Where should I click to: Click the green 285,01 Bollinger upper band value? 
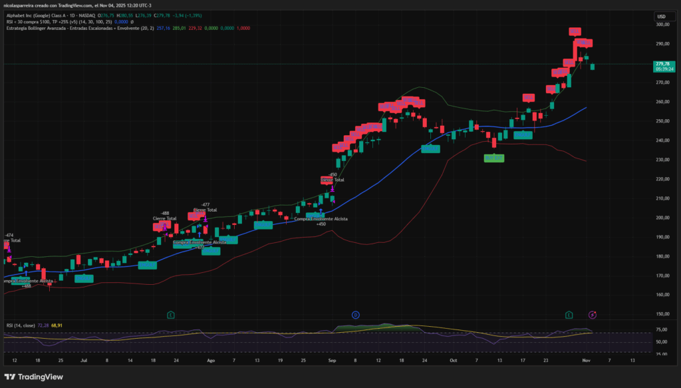(178, 28)
